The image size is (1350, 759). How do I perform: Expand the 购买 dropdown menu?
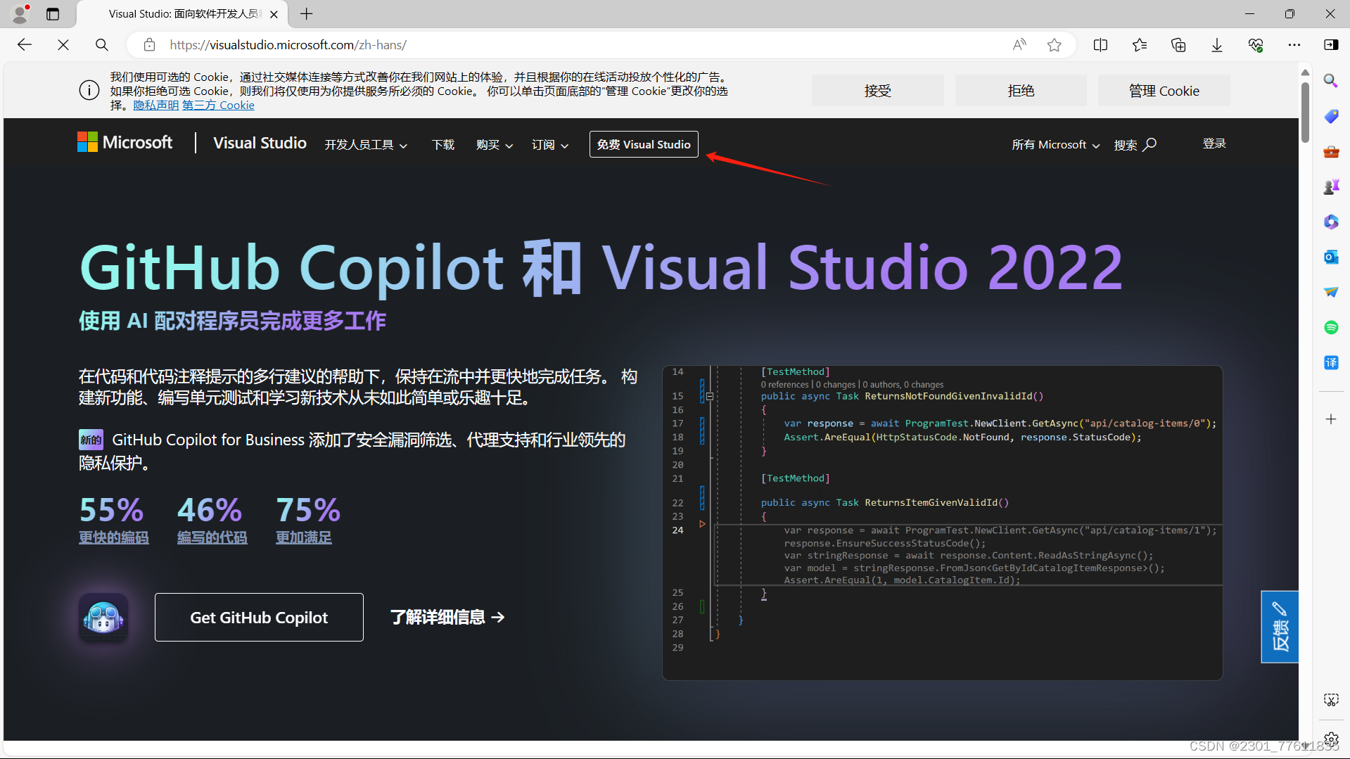494,145
